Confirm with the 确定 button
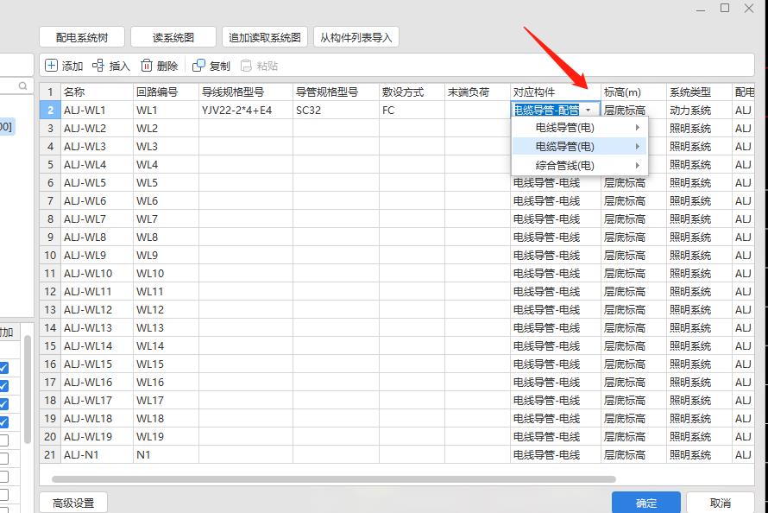The height and width of the screenshot is (513, 768). (646, 503)
